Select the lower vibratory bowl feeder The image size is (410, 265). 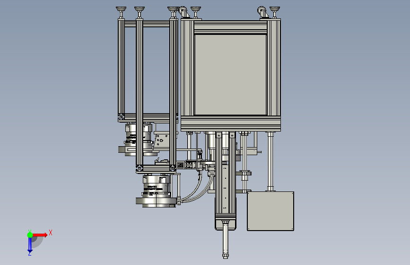click(156, 191)
